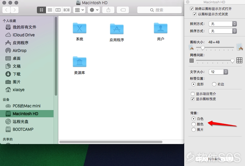Click the sidebar vertical scrollbar
Viewport: 245px width, 166px height.
56,56
